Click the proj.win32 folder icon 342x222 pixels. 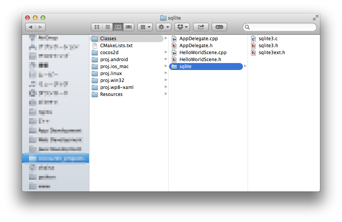coord(95,81)
